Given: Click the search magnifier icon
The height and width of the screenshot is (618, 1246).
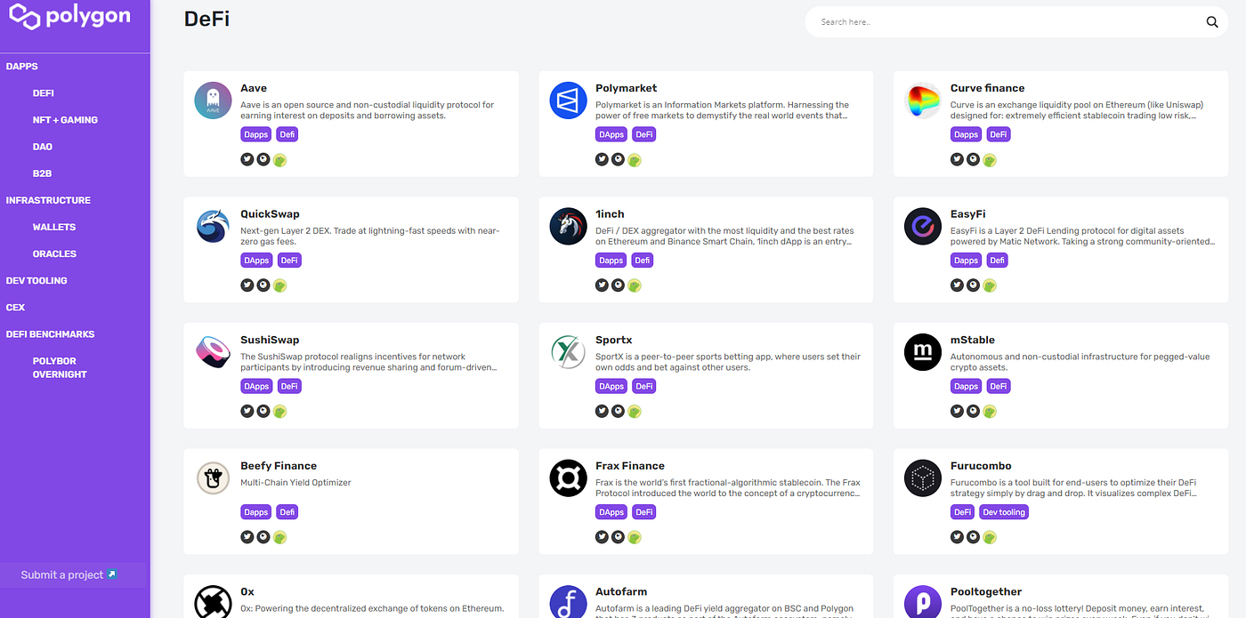Looking at the screenshot, I should 1212,22.
